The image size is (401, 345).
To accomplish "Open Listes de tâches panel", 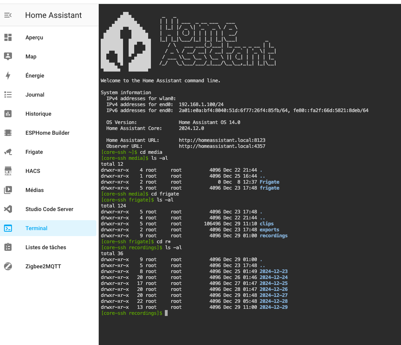I will 46,247.
